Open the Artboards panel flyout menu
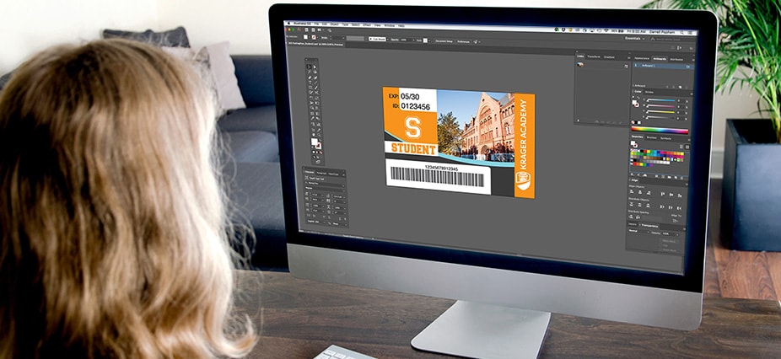 point(693,60)
